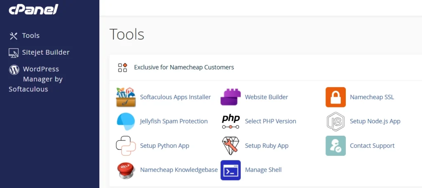Open Namecheap Knowledgebase link
This screenshot has width=422, height=188.
pyautogui.click(x=179, y=170)
